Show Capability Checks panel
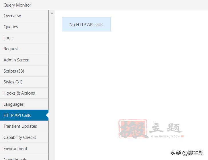The width and height of the screenshot is (208, 160). [x=20, y=137]
